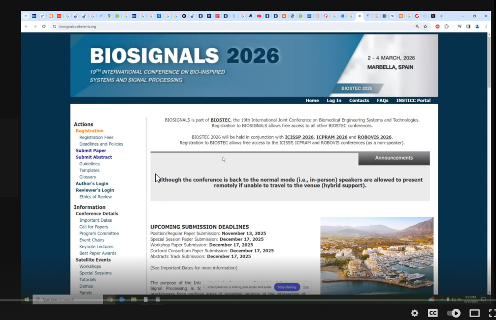
Task: Open video player settings gear
Action: (415, 313)
